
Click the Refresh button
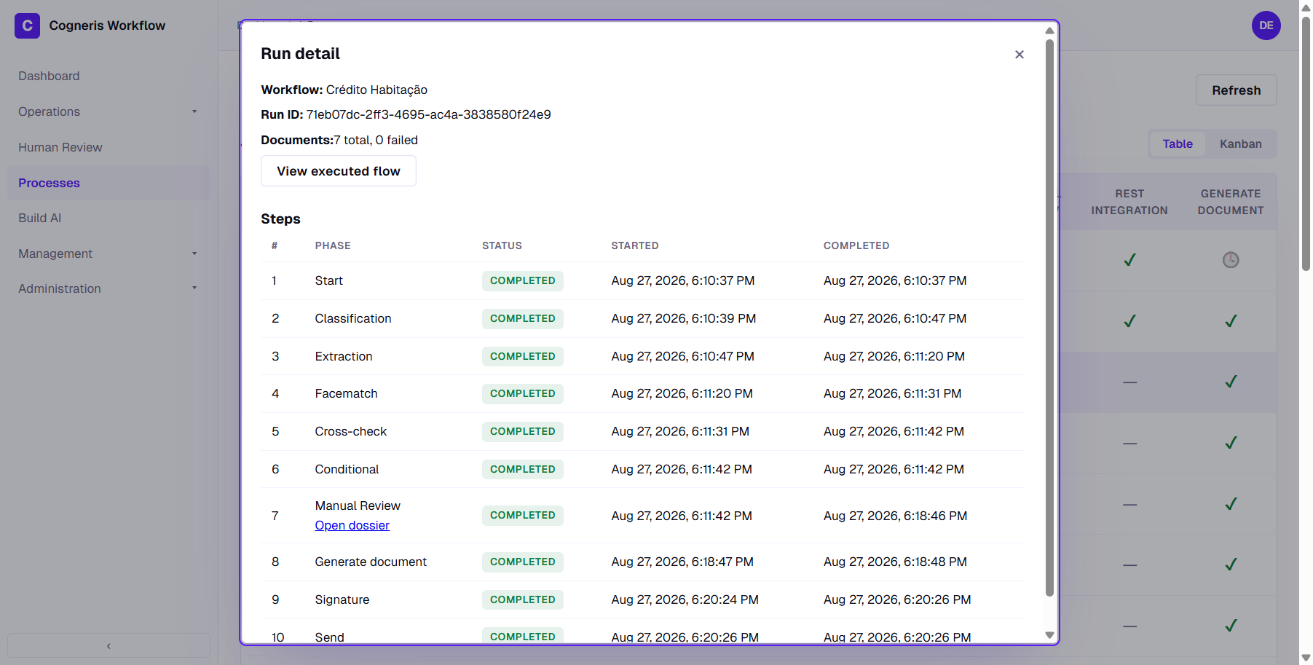coord(1236,90)
